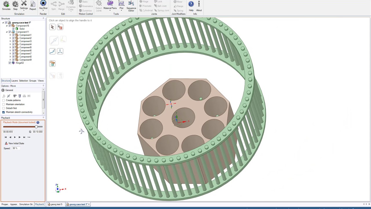Click the axis-triad icon in viewport toolbar
The width and height of the screenshot is (371, 209).
60,51
